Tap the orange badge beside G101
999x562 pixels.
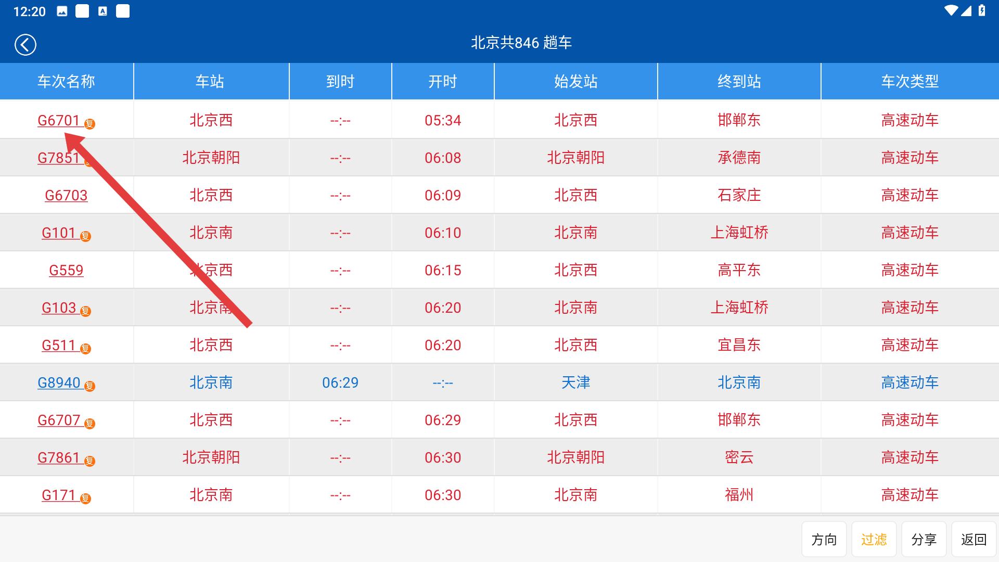pos(86,236)
